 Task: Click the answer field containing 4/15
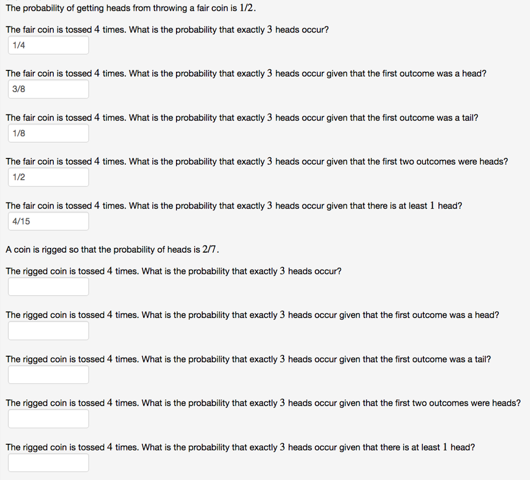pos(48,221)
